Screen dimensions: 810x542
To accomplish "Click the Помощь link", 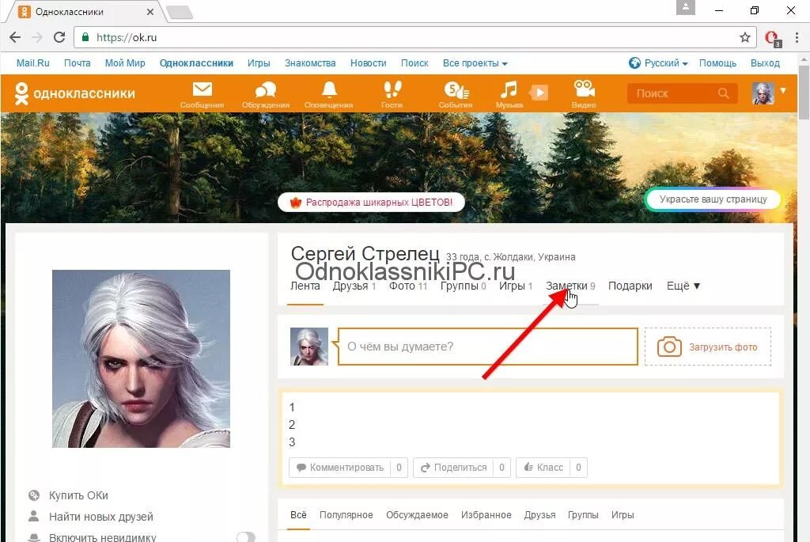I will point(717,63).
